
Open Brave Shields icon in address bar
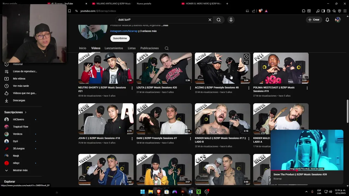coord(260,11)
